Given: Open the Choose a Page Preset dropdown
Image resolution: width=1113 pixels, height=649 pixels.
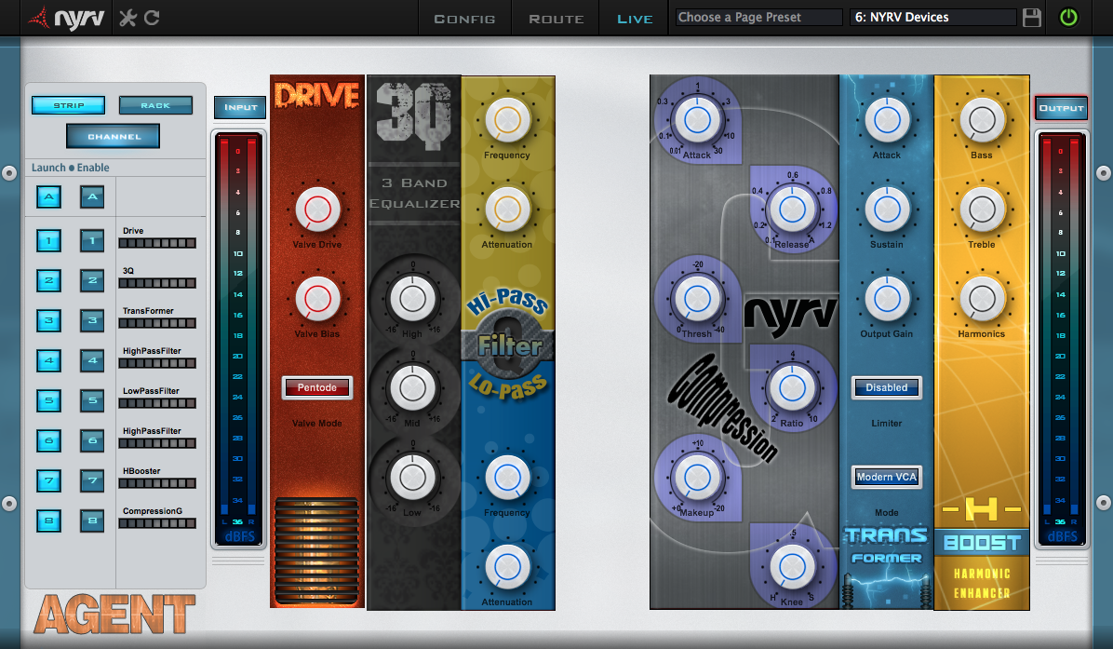Looking at the screenshot, I should click(758, 17).
